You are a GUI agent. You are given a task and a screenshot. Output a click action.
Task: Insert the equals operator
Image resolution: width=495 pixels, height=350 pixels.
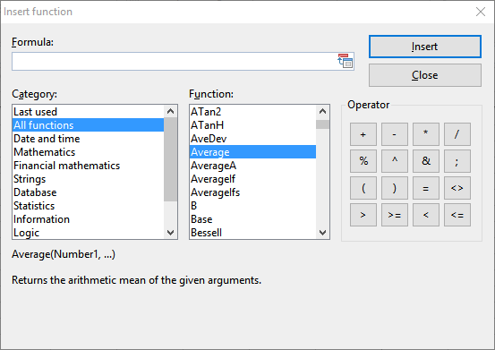pyautogui.click(x=425, y=188)
